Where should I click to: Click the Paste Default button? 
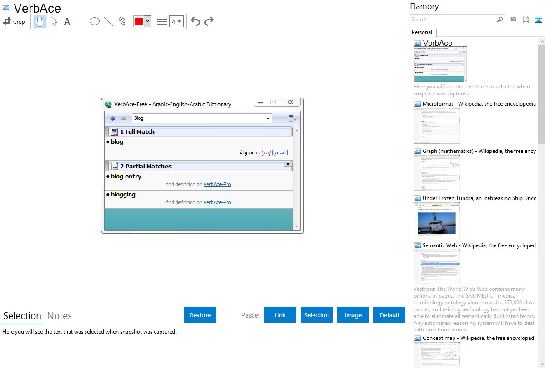(x=389, y=315)
